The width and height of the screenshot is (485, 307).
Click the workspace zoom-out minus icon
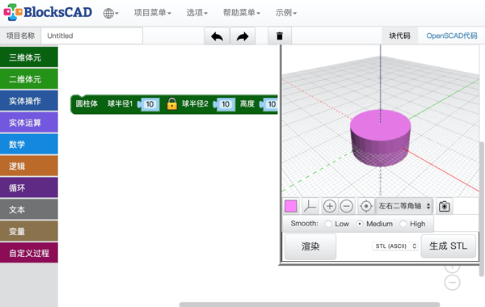[452, 283]
